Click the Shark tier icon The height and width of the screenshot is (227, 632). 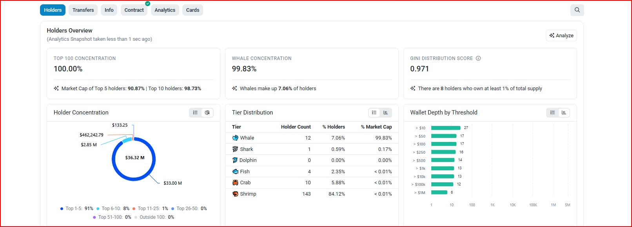click(235, 149)
